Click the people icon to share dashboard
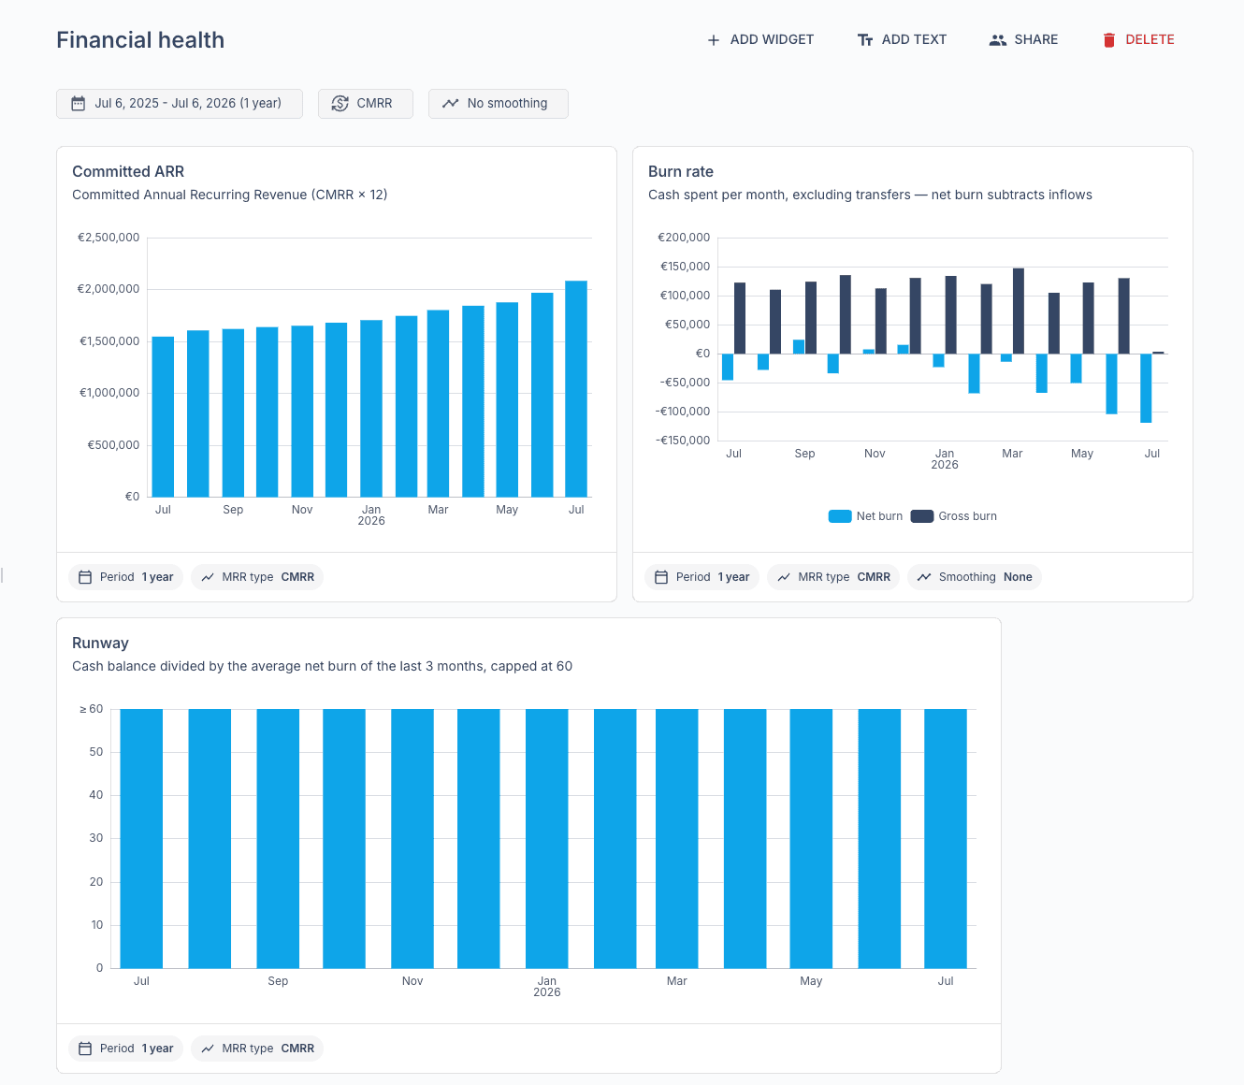The image size is (1244, 1085). click(x=998, y=40)
